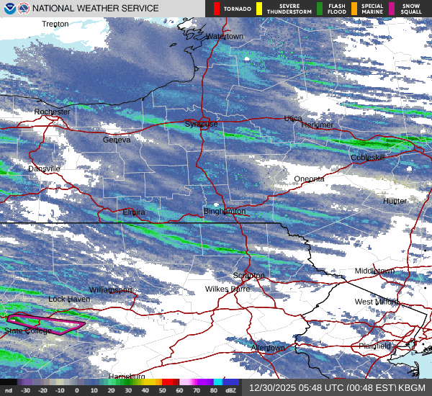Click the Binghamton city label on map
Image resolution: width=432 pixels, height=396 pixels.
pyautogui.click(x=225, y=212)
